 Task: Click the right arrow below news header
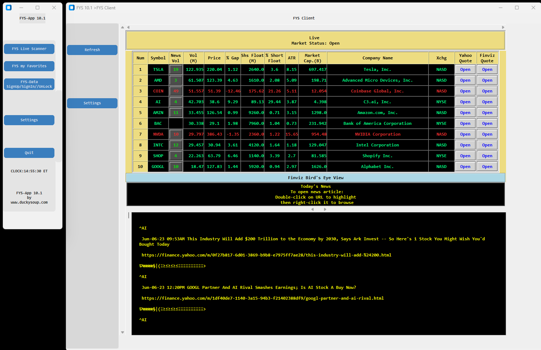coord(325,209)
